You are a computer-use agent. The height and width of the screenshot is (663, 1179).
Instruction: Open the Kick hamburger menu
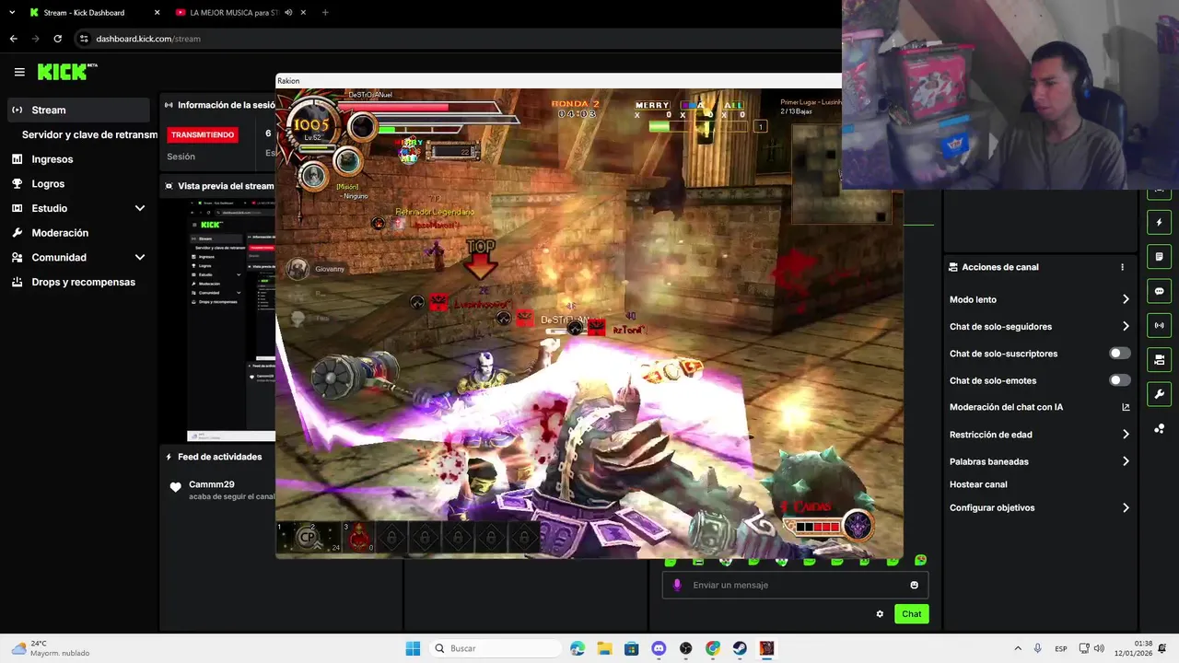tap(19, 72)
